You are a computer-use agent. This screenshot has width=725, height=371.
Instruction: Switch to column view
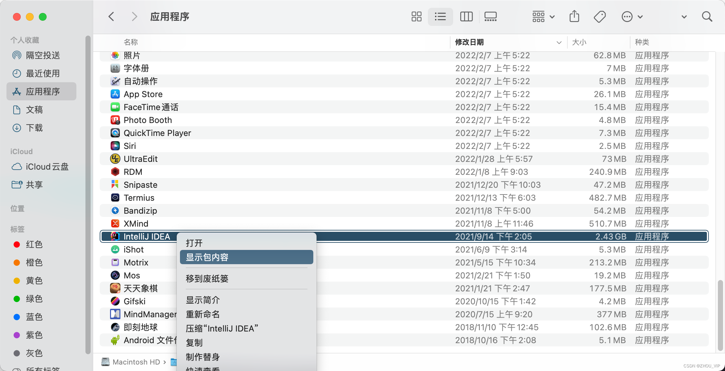(x=466, y=17)
